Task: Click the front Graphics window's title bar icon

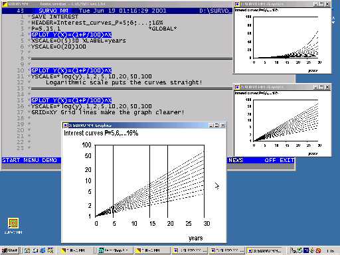Action: pyautogui.click(x=66, y=126)
